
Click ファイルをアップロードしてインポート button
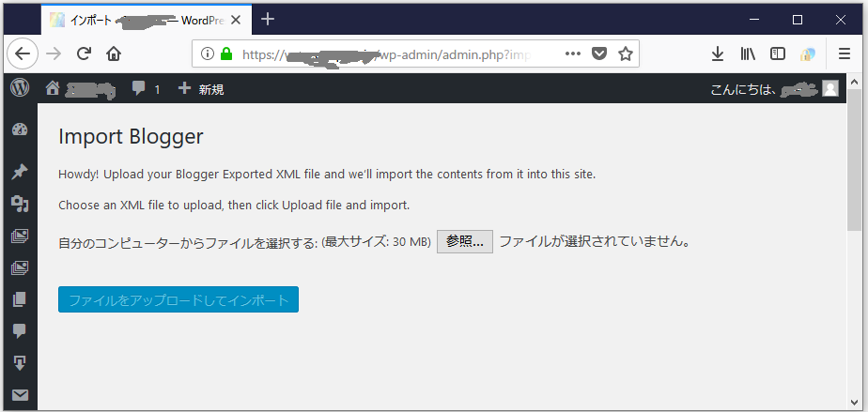(178, 300)
